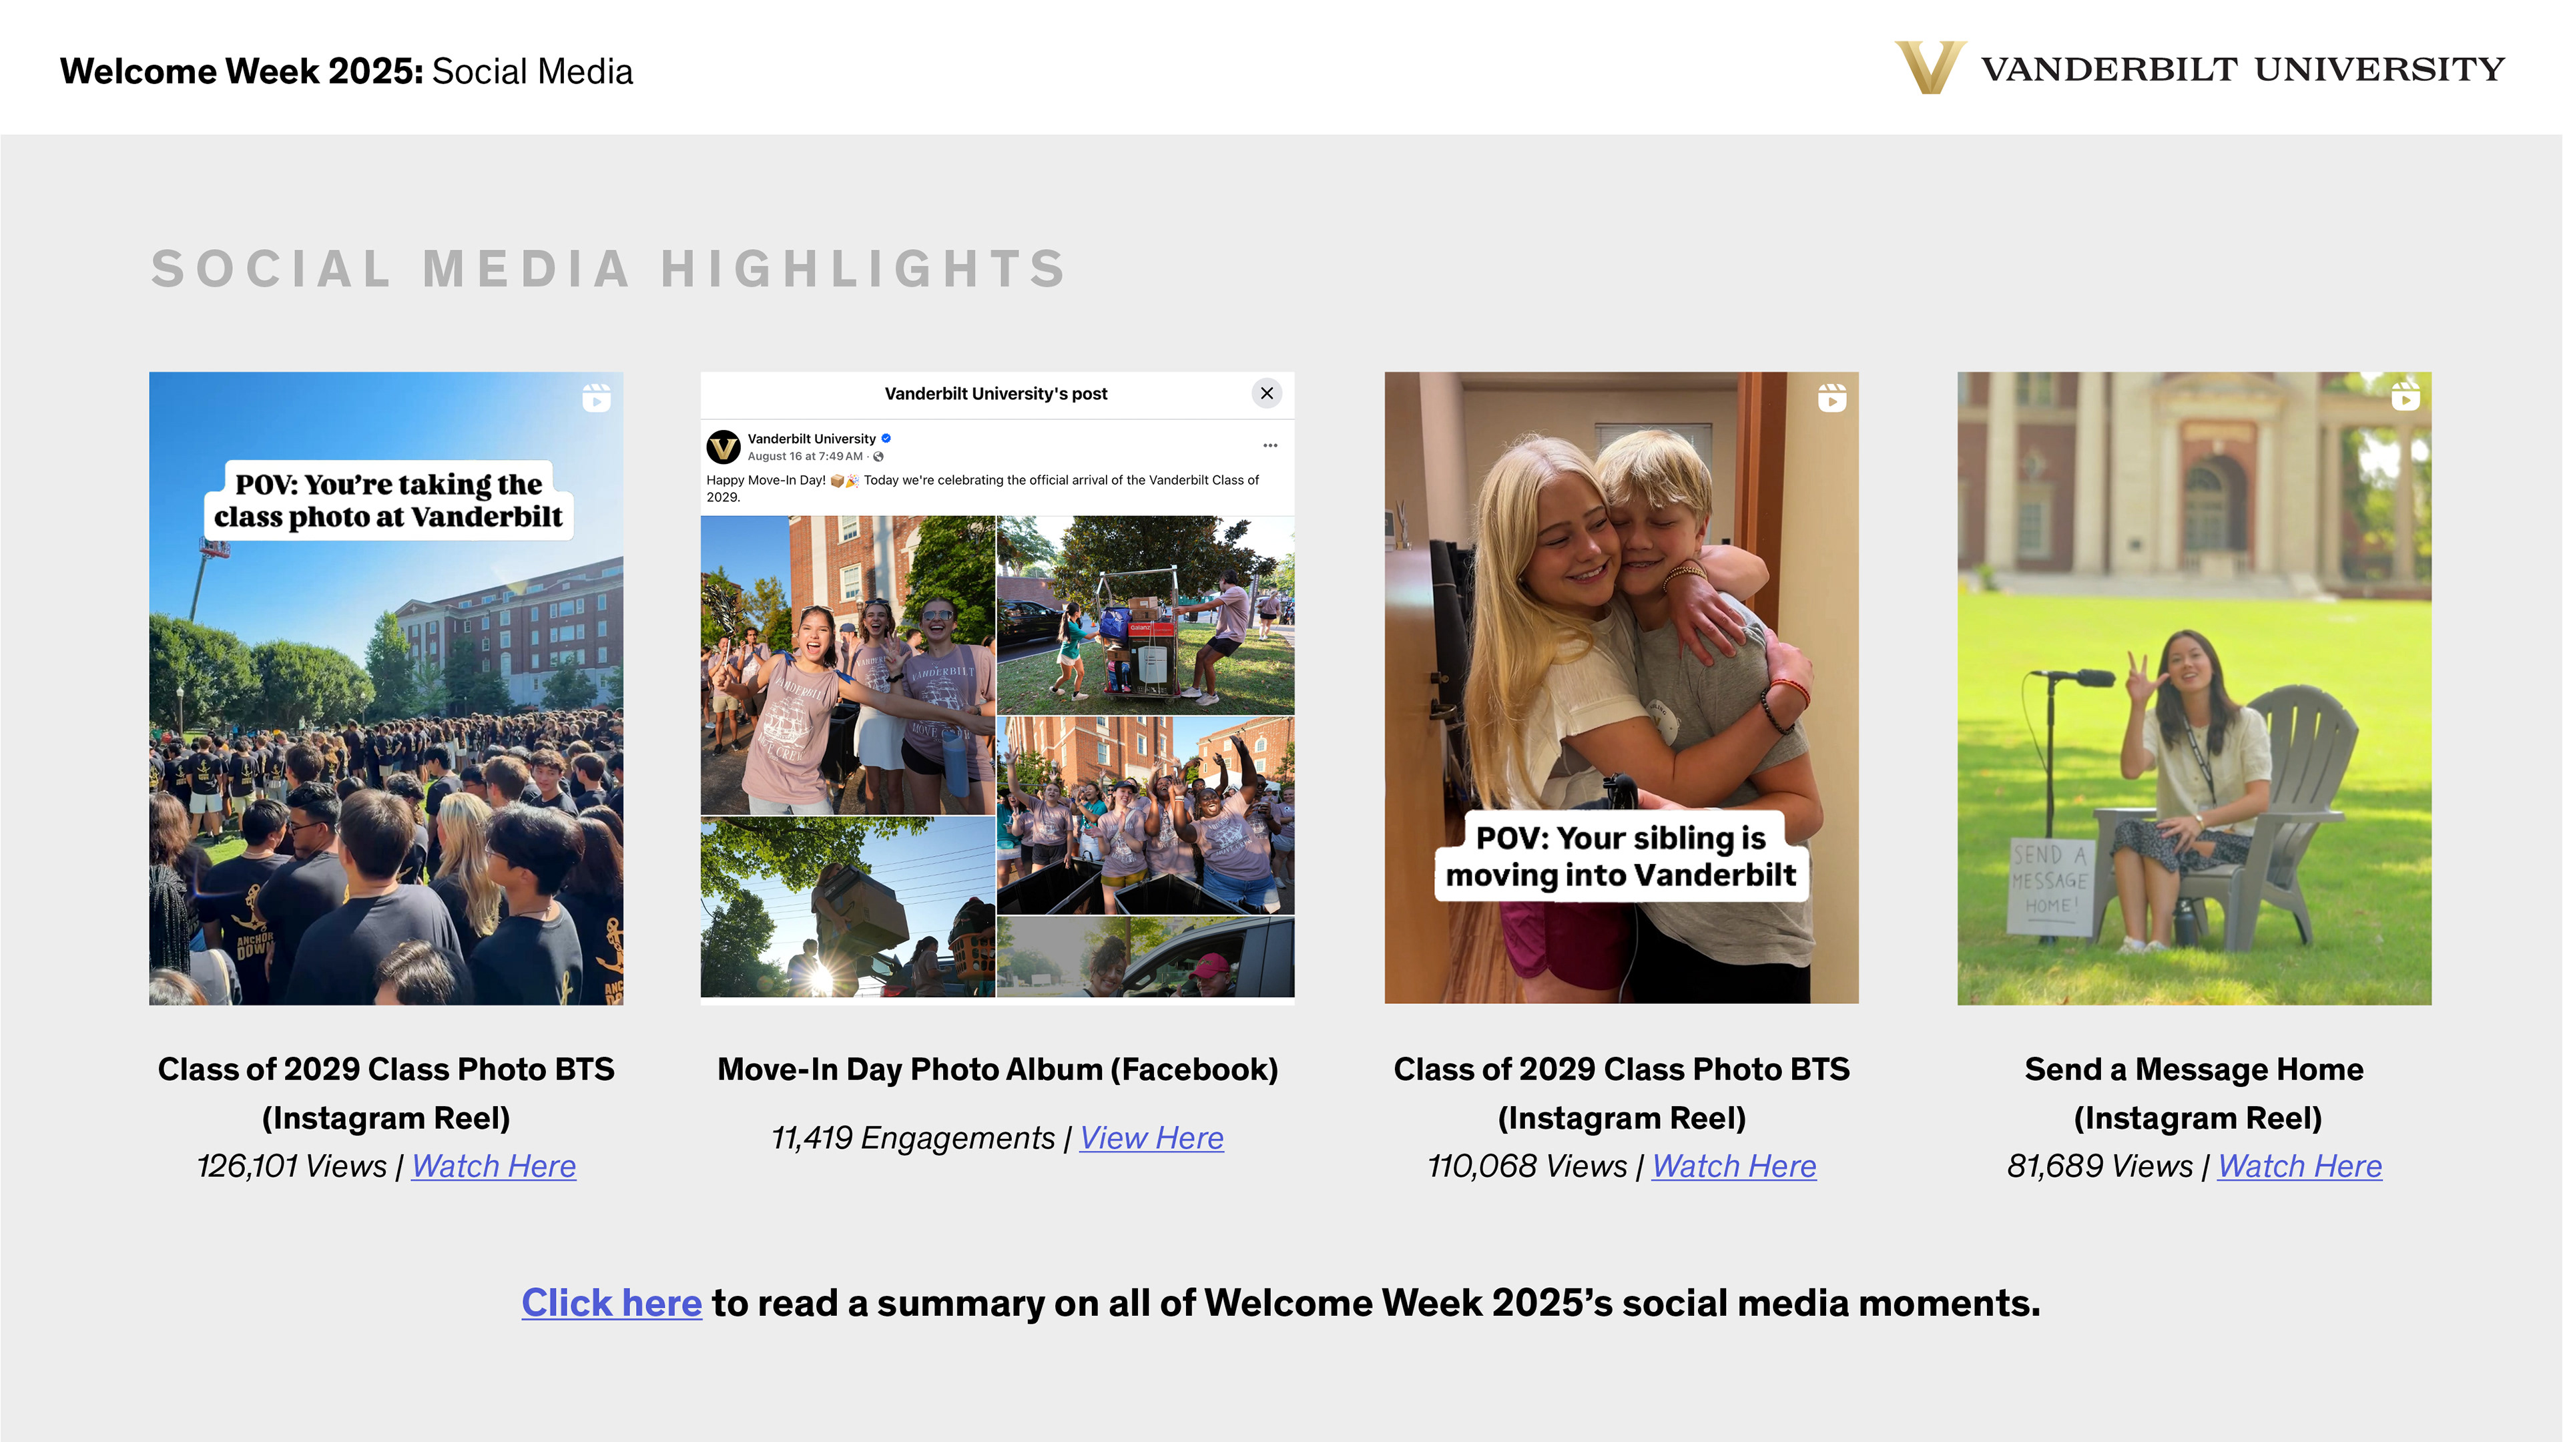The width and height of the screenshot is (2563, 1442).
Task: Click the Vanderbilt University profile avatar
Action: coord(724,447)
